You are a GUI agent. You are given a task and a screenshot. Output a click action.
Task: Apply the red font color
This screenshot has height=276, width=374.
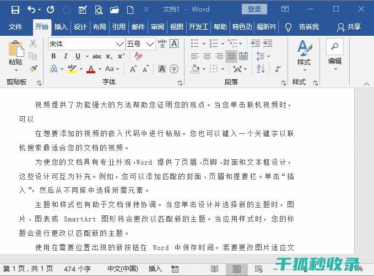point(91,69)
